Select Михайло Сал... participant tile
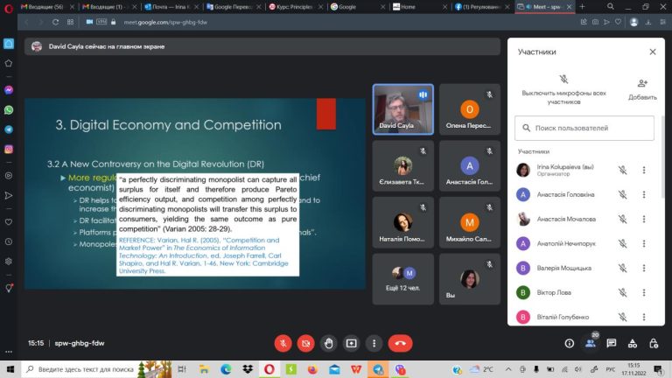 (x=470, y=222)
